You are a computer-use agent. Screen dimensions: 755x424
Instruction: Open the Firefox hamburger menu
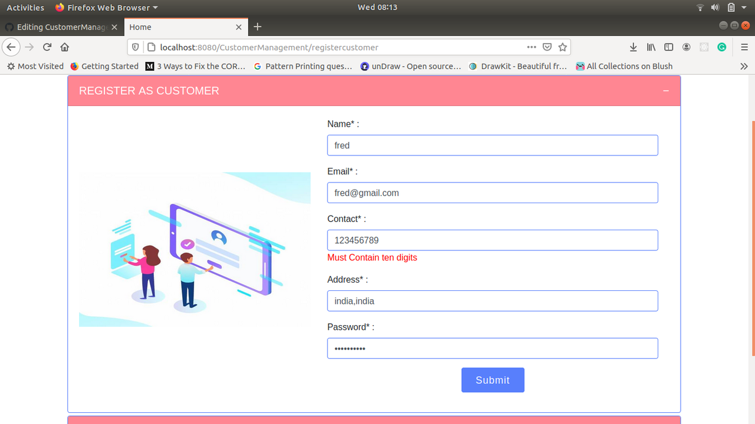tap(744, 47)
